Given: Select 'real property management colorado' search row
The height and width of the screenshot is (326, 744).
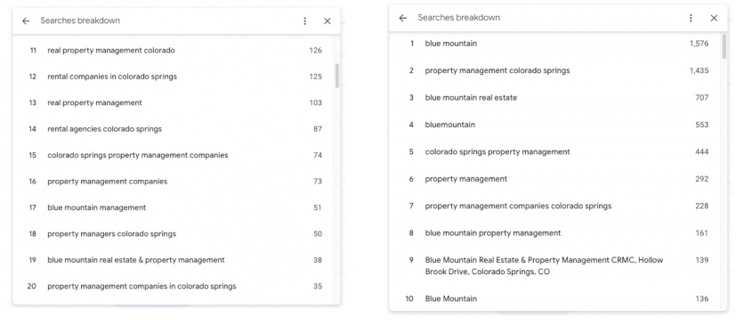Looking at the screenshot, I should 175,51.
